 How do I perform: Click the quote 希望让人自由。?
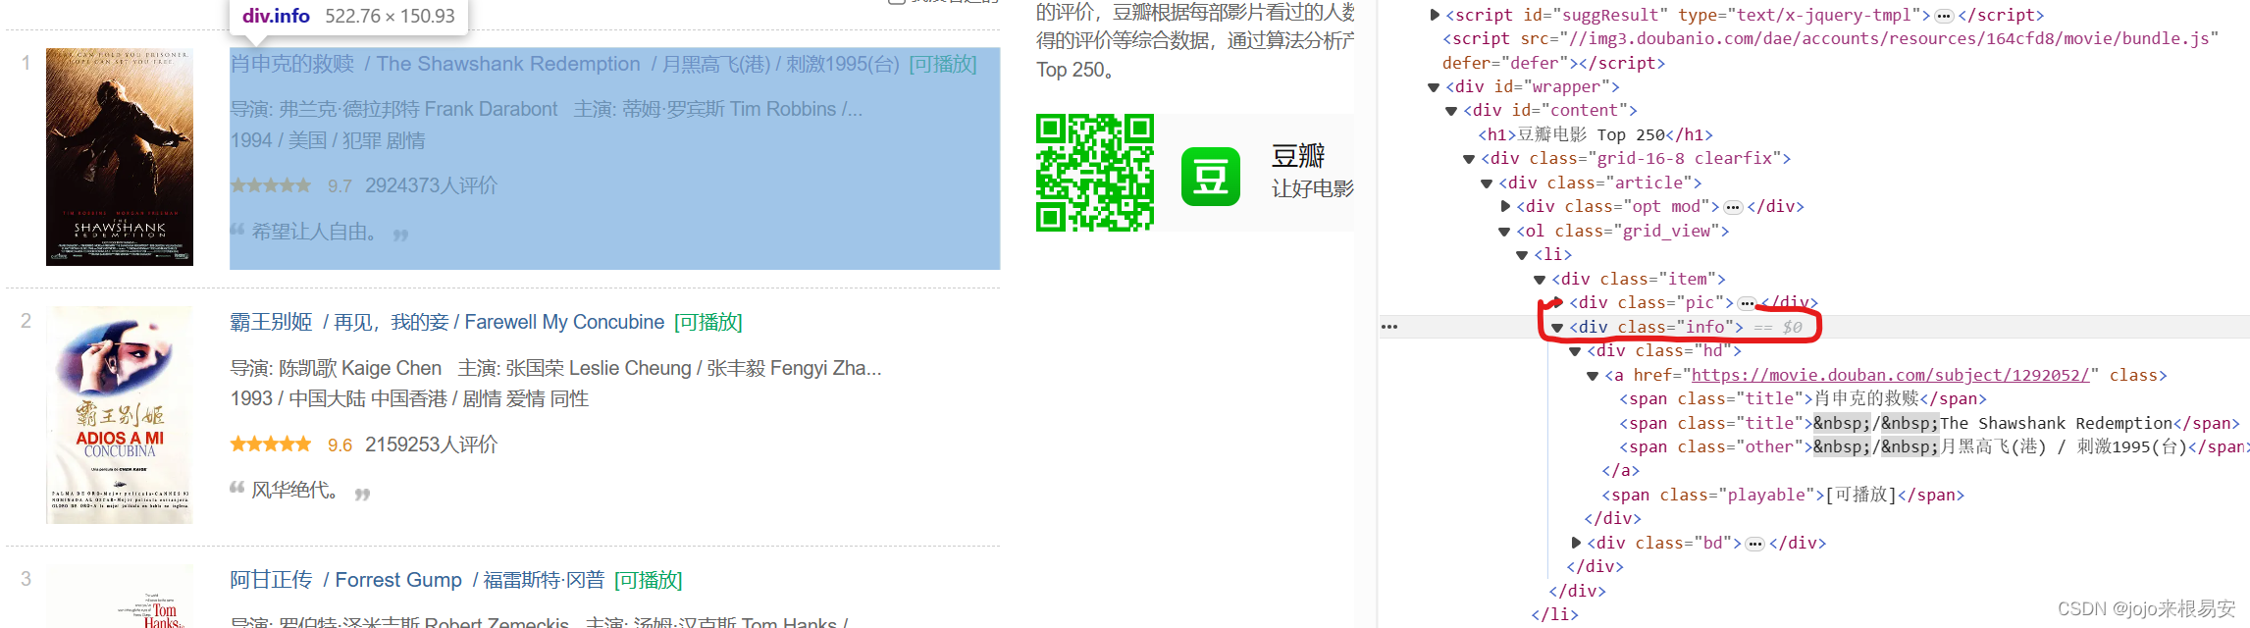317,233
